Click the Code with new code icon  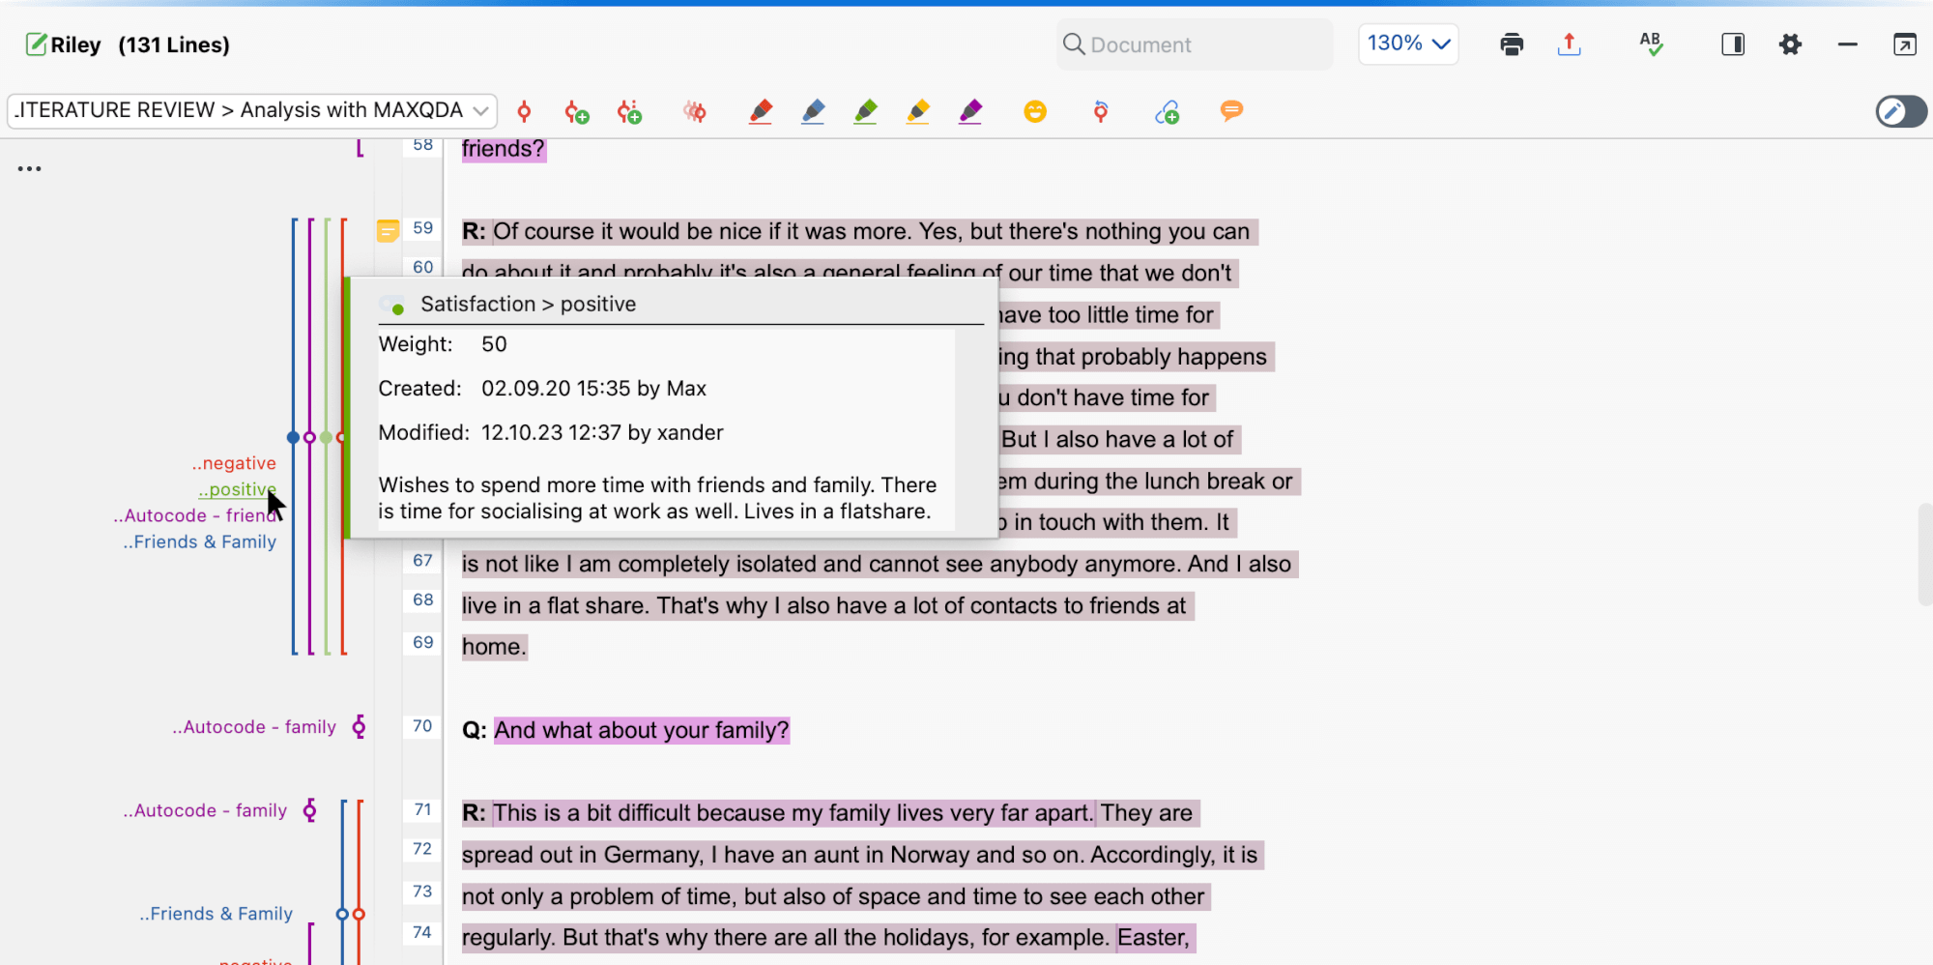(x=577, y=112)
